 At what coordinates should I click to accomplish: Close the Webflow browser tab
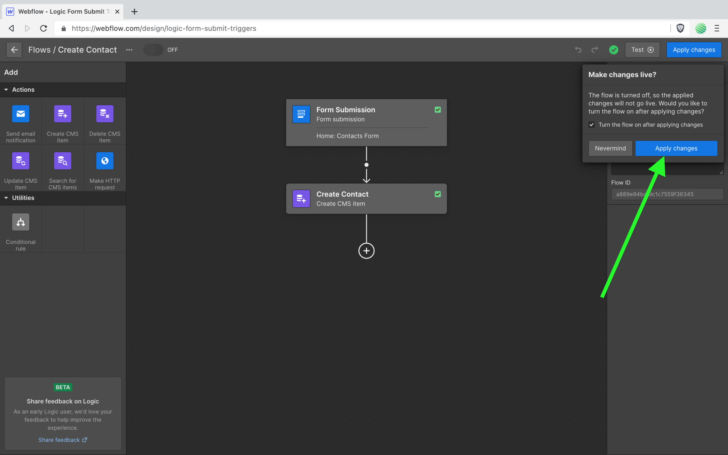(x=117, y=11)
